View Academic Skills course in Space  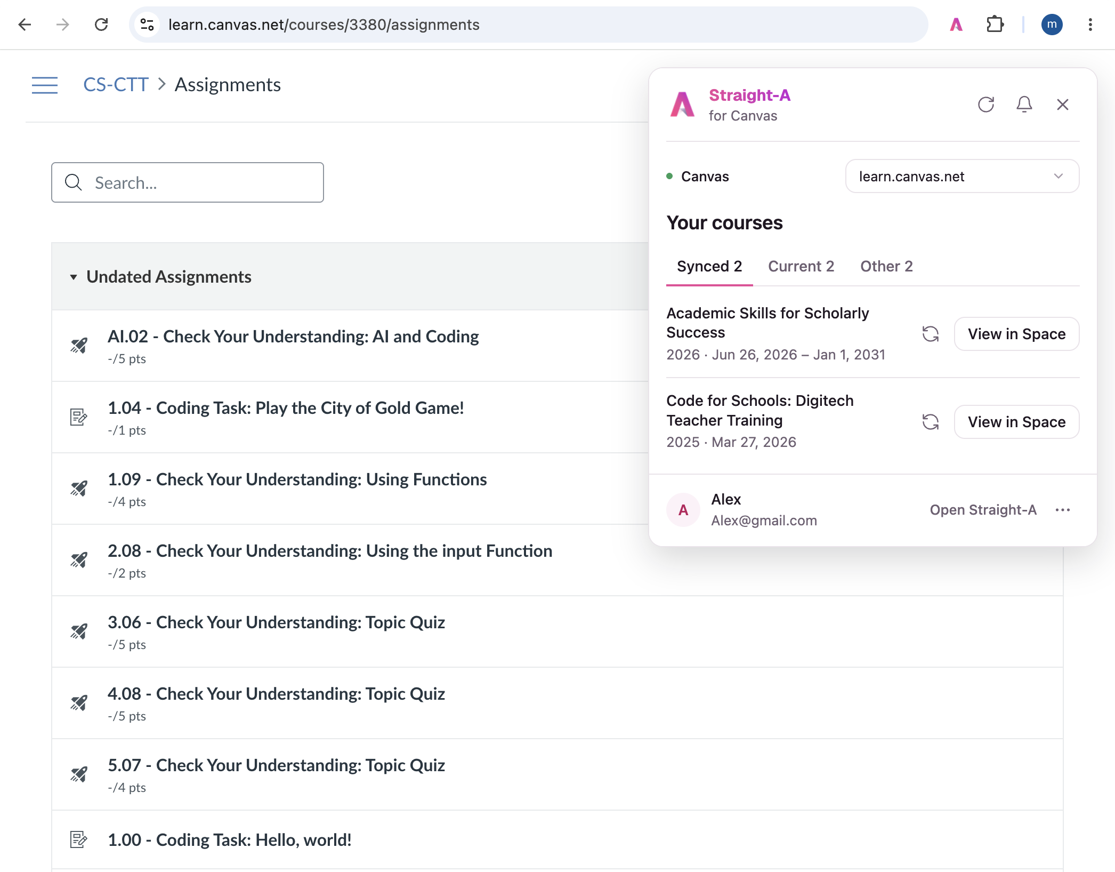pos(1016,334)
